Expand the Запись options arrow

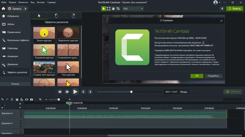[x=25, y=9]
